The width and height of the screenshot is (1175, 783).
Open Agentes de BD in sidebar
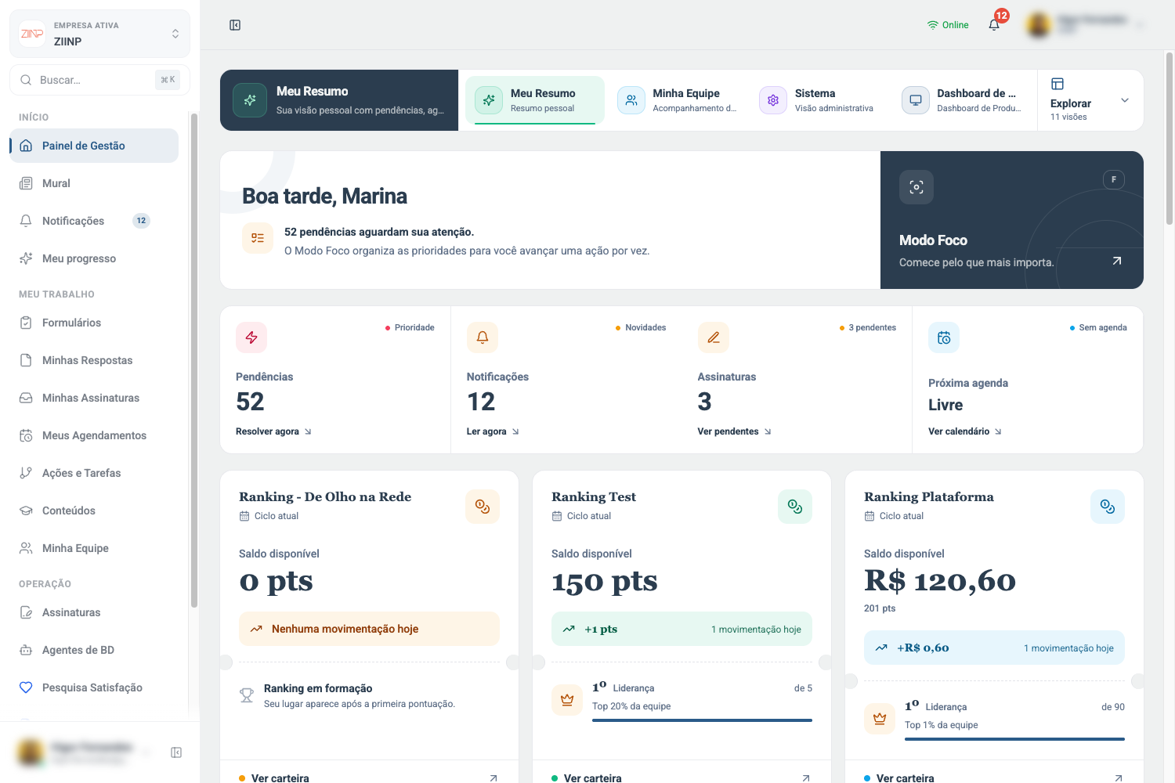94,650
